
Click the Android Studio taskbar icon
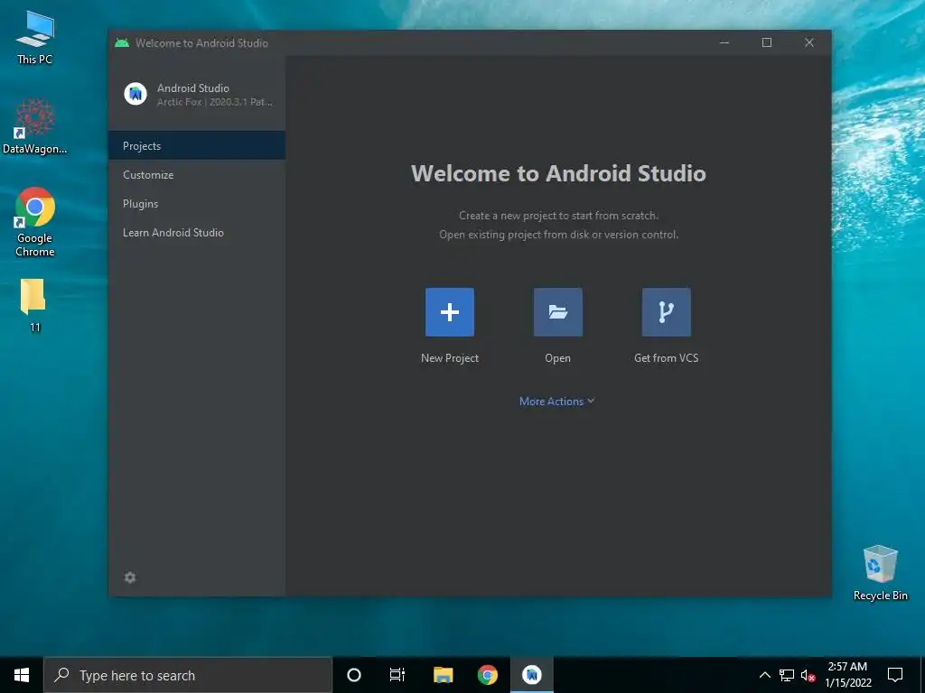click(x=532, y=675)
